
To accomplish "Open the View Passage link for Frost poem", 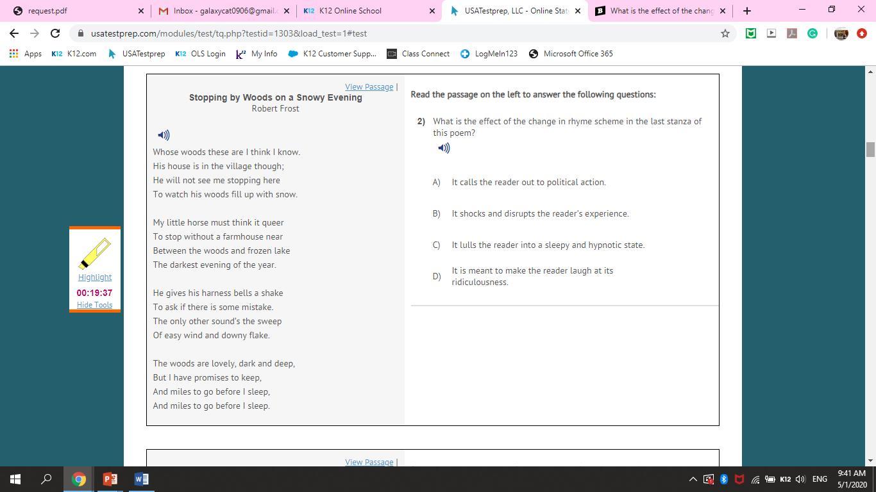I will pyautogui.click(x=369, y=87).
